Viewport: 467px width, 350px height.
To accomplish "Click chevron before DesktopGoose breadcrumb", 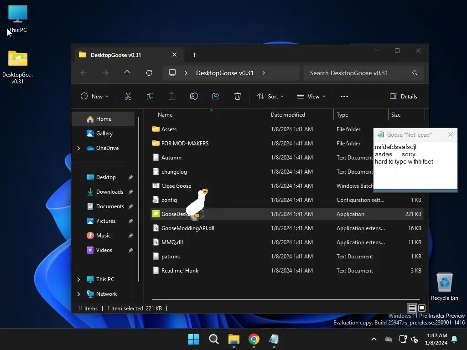I will (x=186, y=73).
